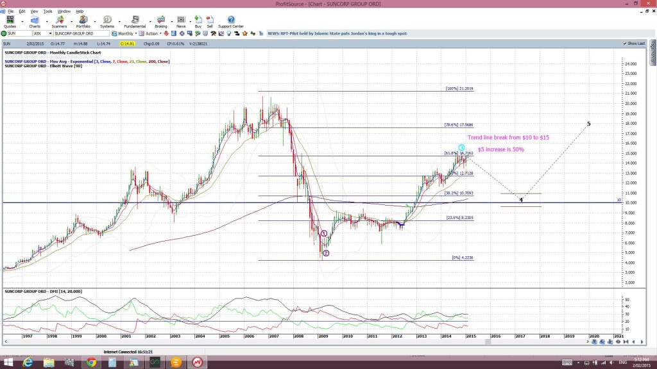Click the monitor icon in chart toolbar
657x369 pixels.
click(x=189, y=33)
